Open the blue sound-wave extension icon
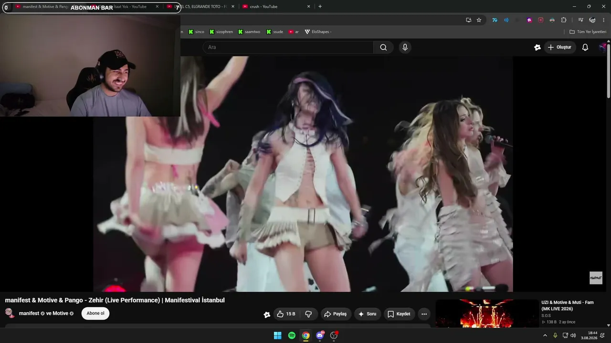This screenshot has height=343, width=611. [506, 20]
